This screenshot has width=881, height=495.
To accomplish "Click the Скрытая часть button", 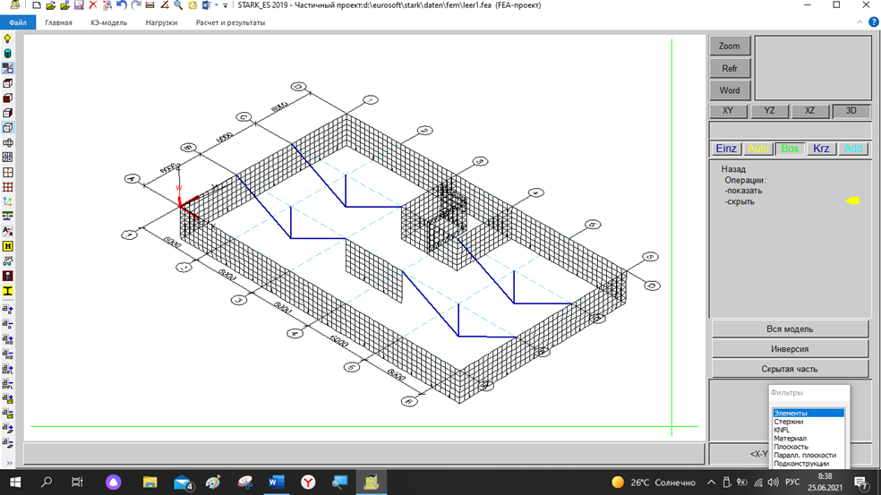I will (790, 369).
